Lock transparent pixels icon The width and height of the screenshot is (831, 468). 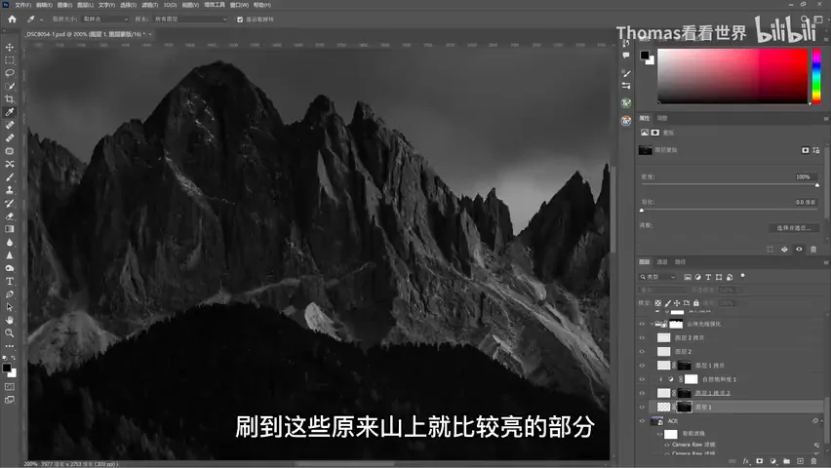657,303
